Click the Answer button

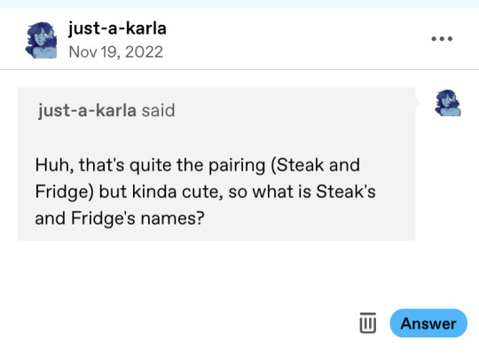click(x=428, y=323)
